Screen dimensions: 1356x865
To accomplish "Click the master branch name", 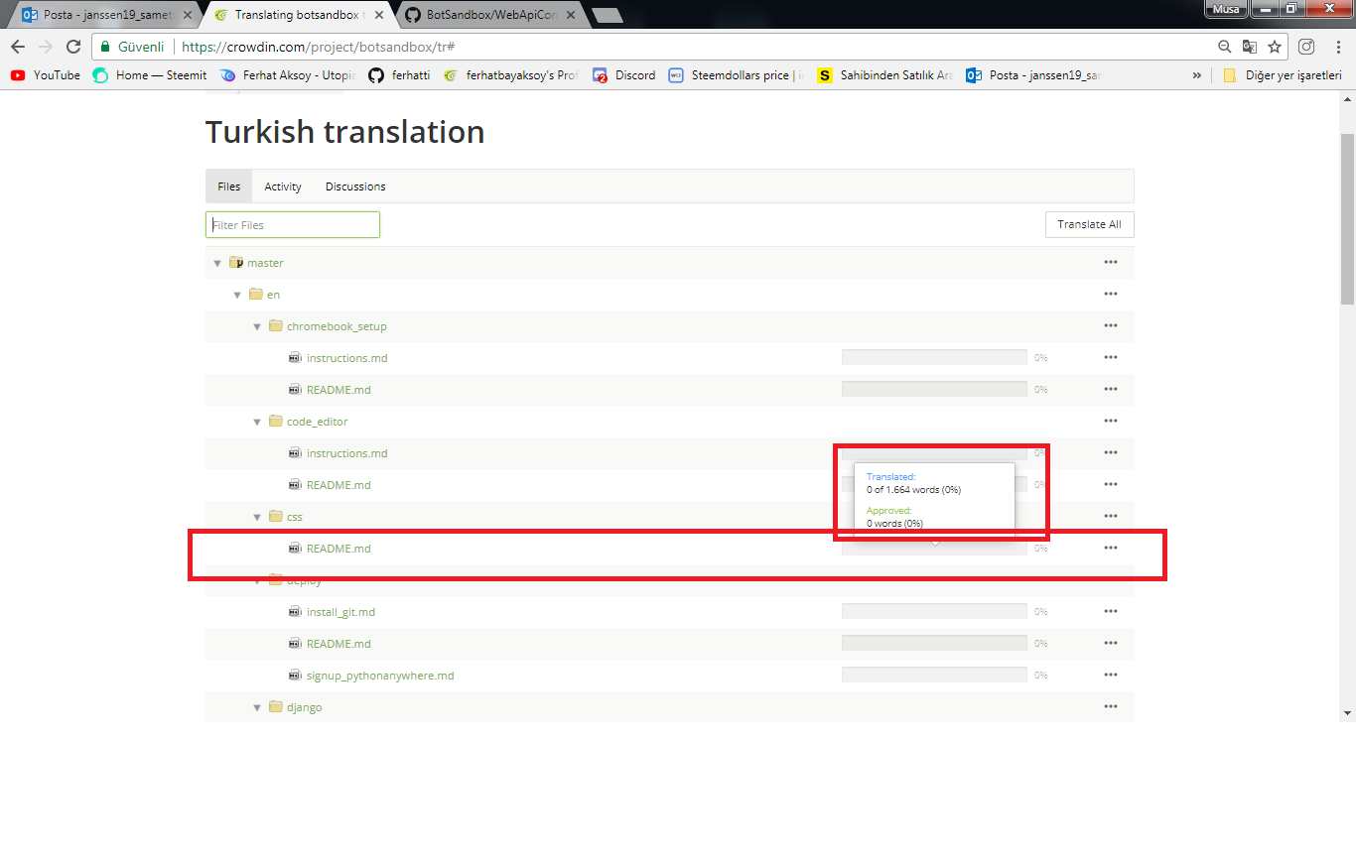I will click(x=265, y=263).
